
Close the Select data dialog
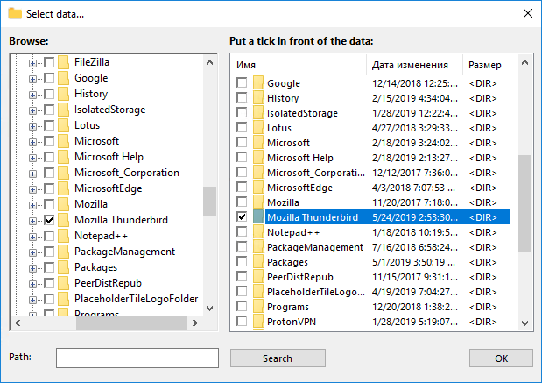pos(528,13)
